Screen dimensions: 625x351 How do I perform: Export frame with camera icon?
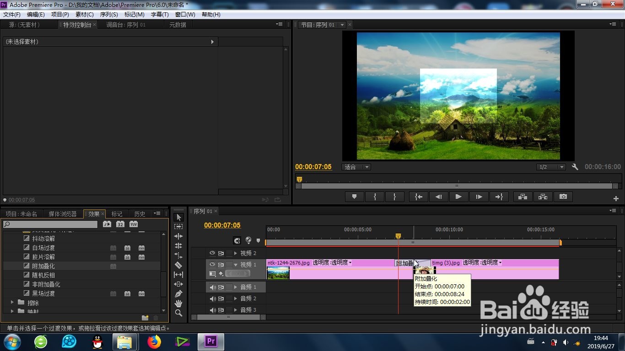click(x=563, y=197)
